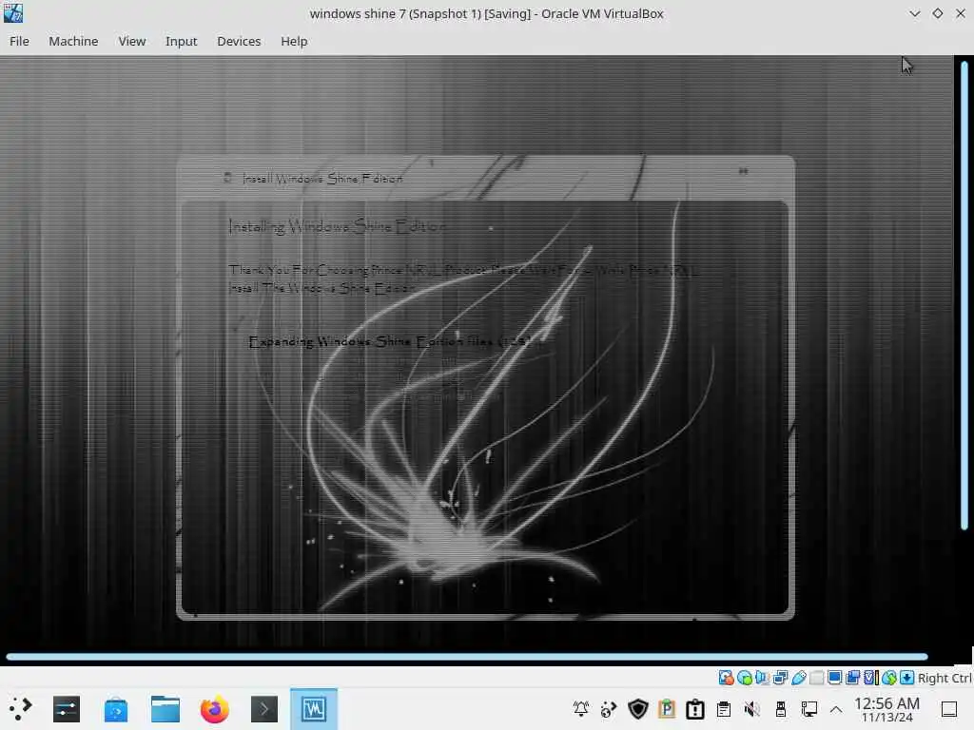Click the Installing Windows Shine Edition heading
The image size is (974, 730).
pos(337,226)
